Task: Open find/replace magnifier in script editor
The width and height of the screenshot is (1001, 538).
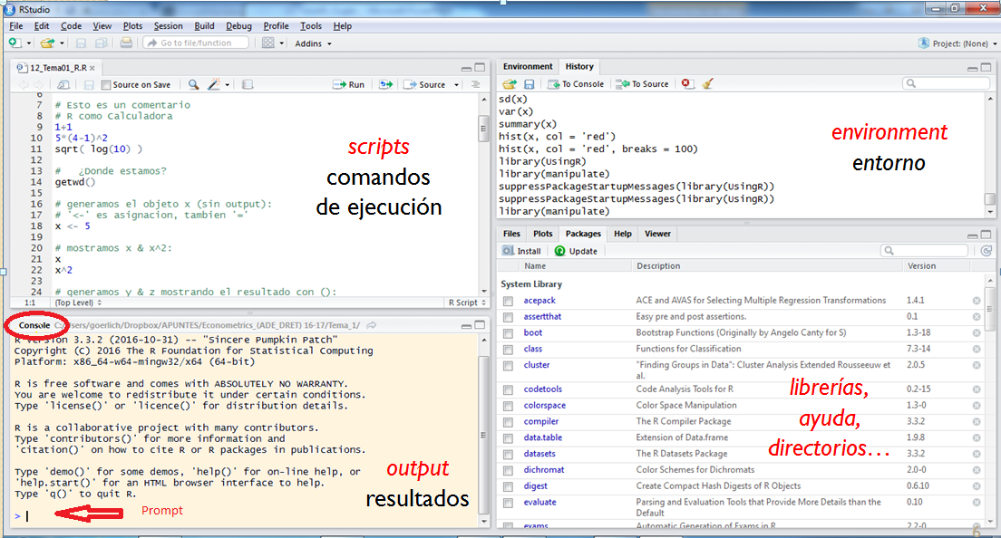Action: tap(193, 84)
